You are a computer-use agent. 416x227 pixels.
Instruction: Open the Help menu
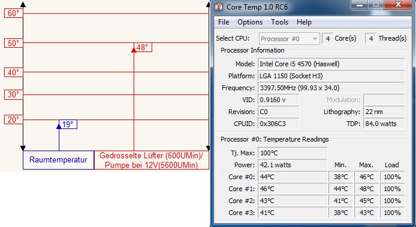(x=304, y=22)
